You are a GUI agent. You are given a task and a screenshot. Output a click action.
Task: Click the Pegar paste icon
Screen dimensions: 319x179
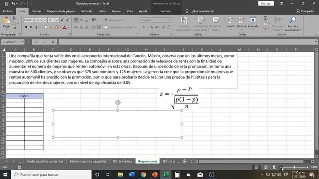(6, 20)
